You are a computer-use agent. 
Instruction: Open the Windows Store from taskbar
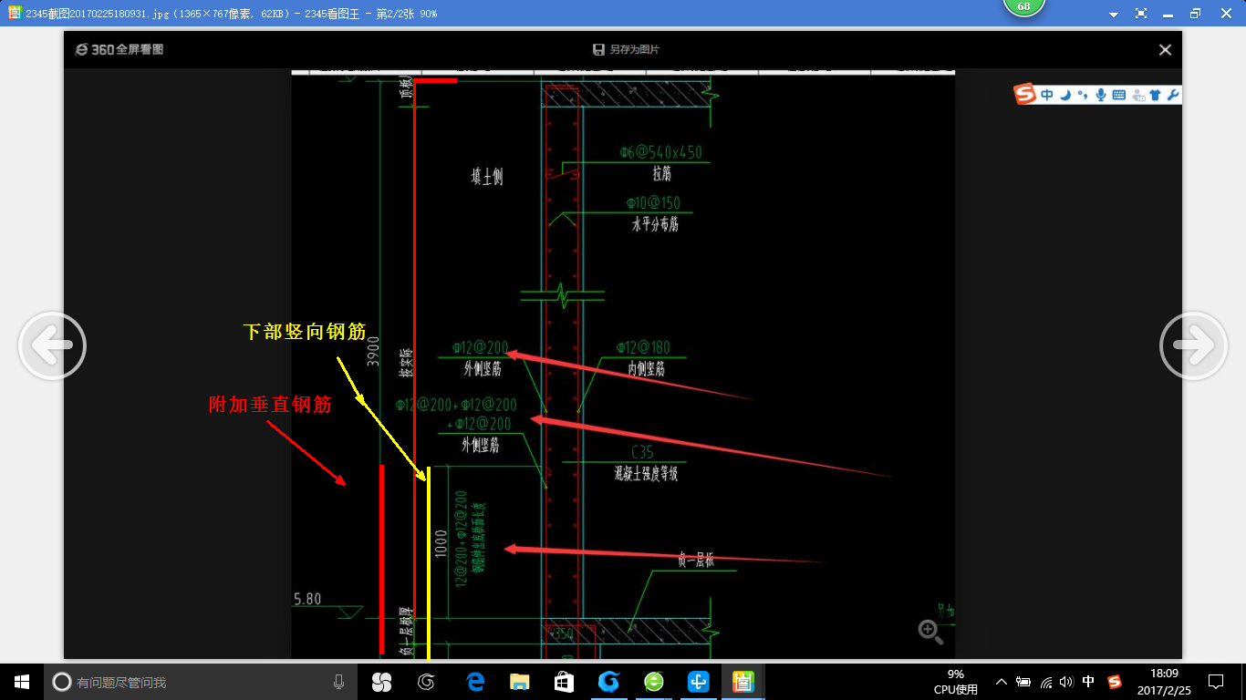coord(564,681)
